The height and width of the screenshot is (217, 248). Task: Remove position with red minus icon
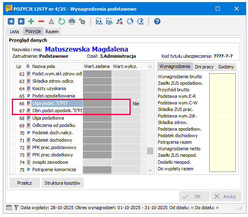[41, 21]
